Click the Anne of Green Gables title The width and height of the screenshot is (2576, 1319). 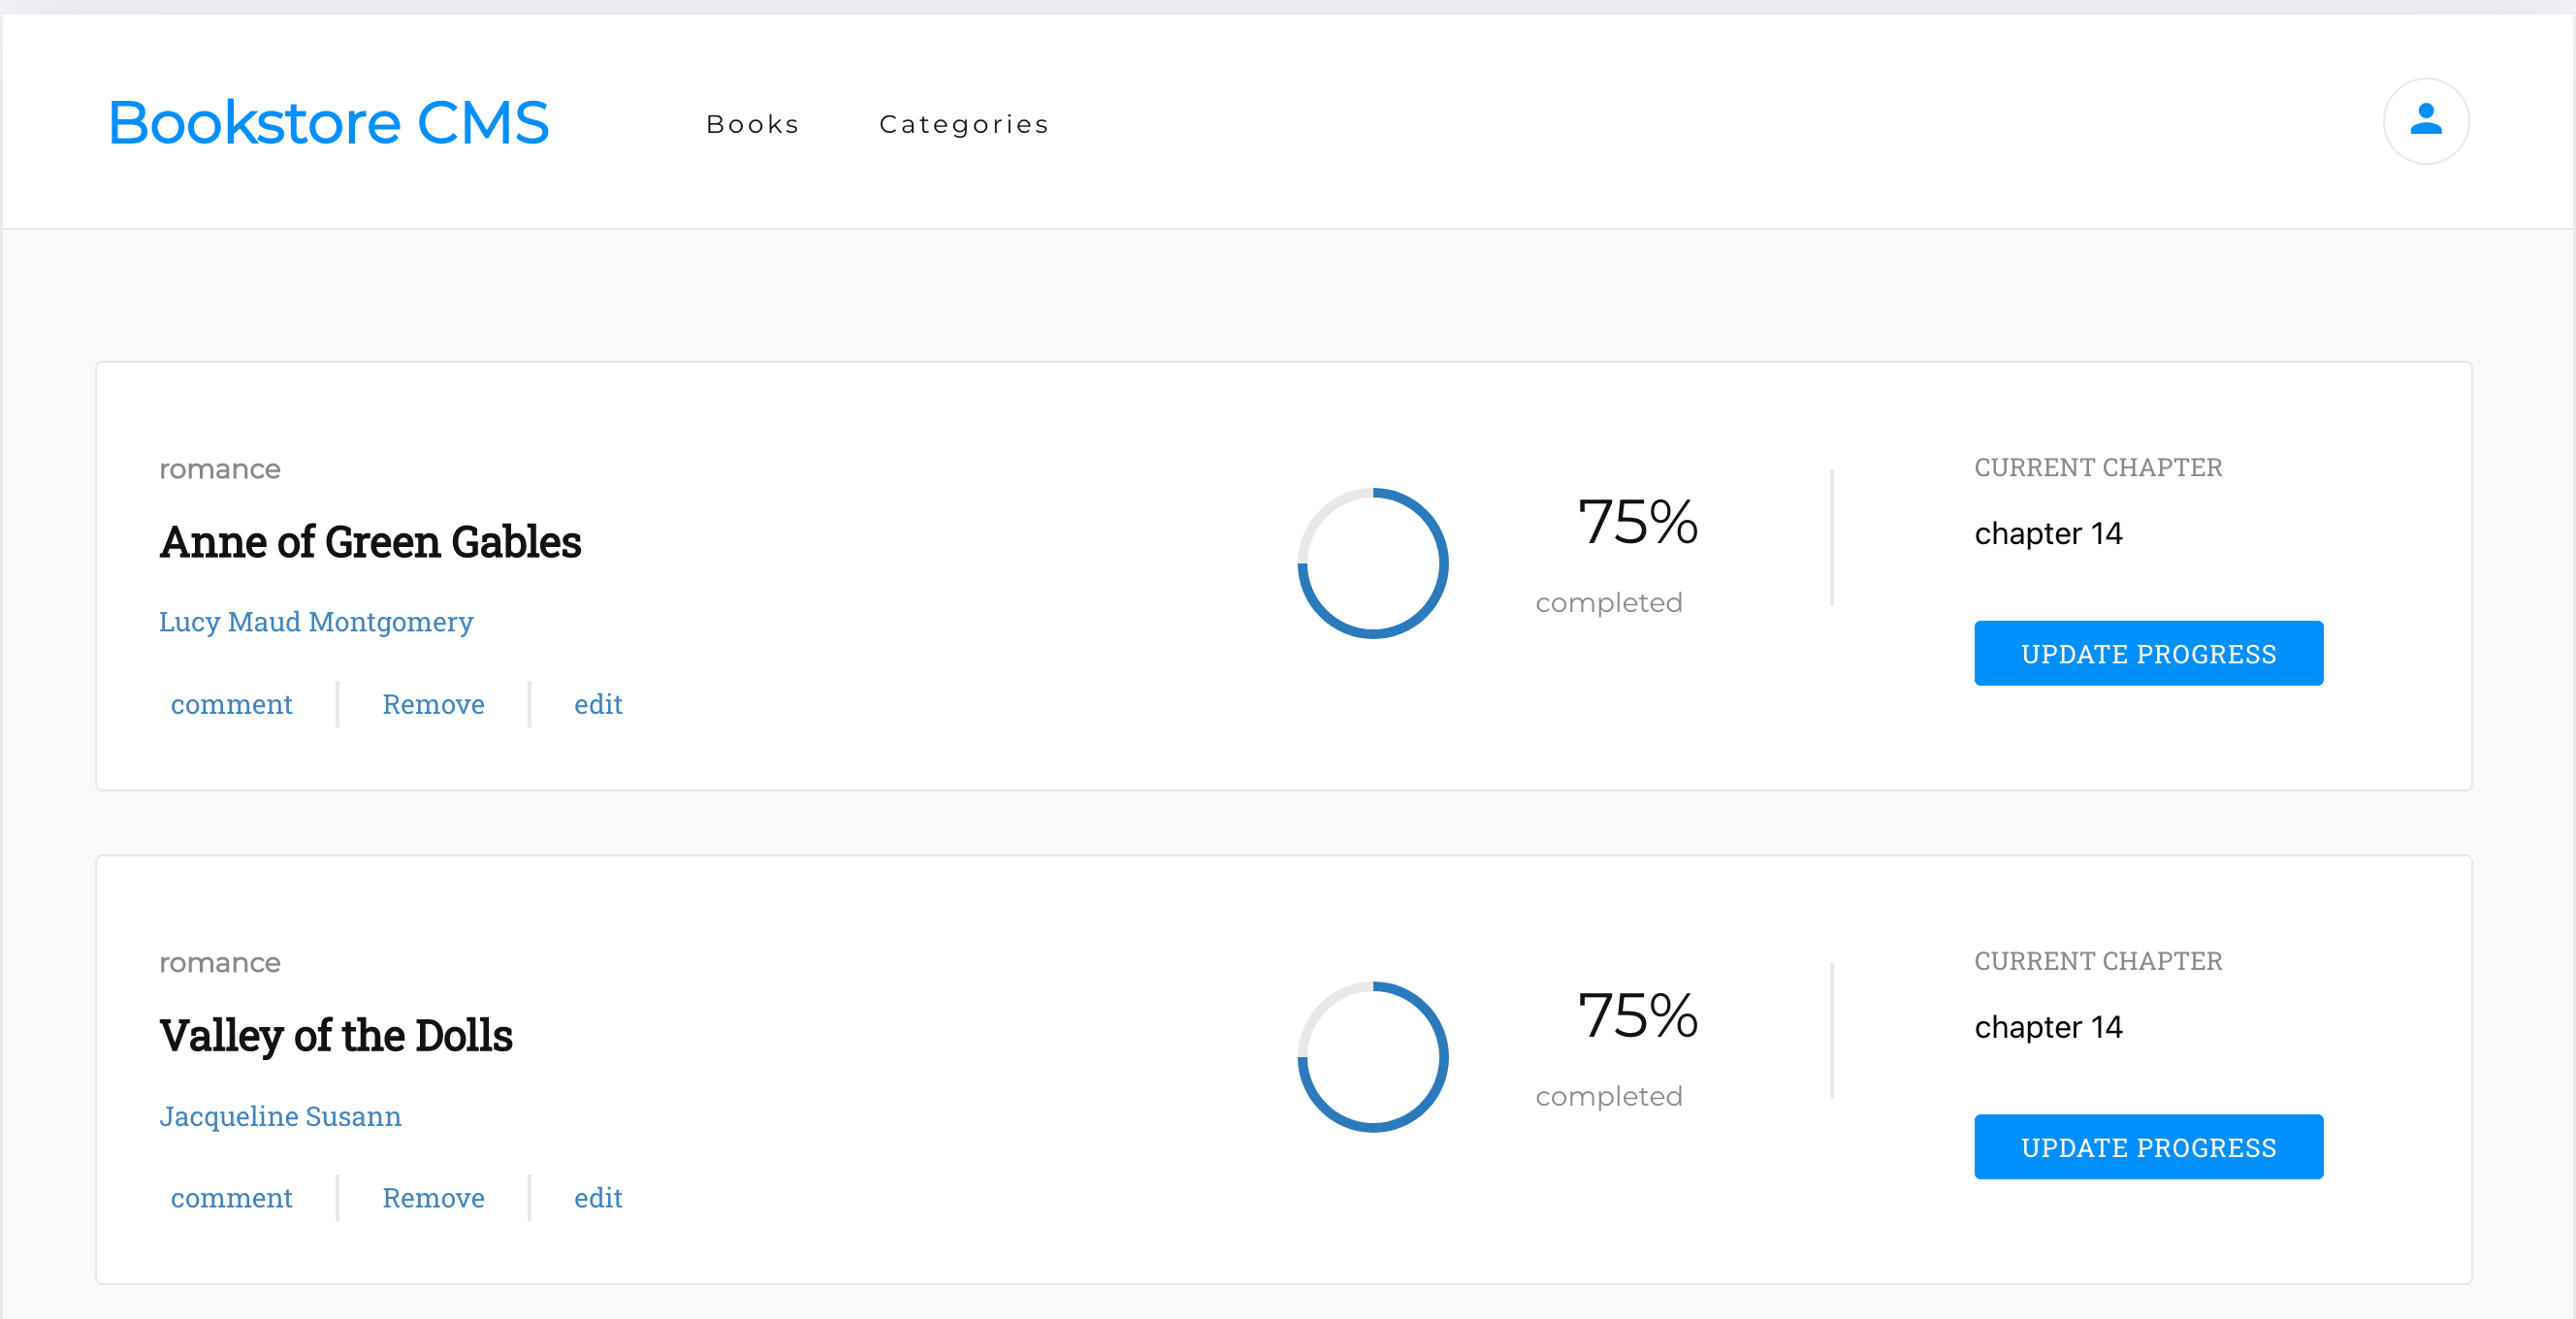(x=370, y=542)
